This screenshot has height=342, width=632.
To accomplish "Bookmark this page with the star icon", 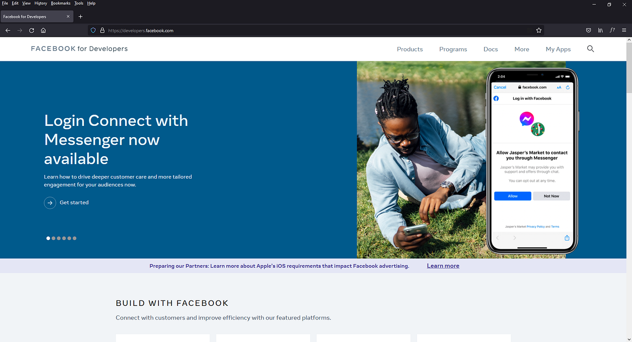I will tap(539, 31).
